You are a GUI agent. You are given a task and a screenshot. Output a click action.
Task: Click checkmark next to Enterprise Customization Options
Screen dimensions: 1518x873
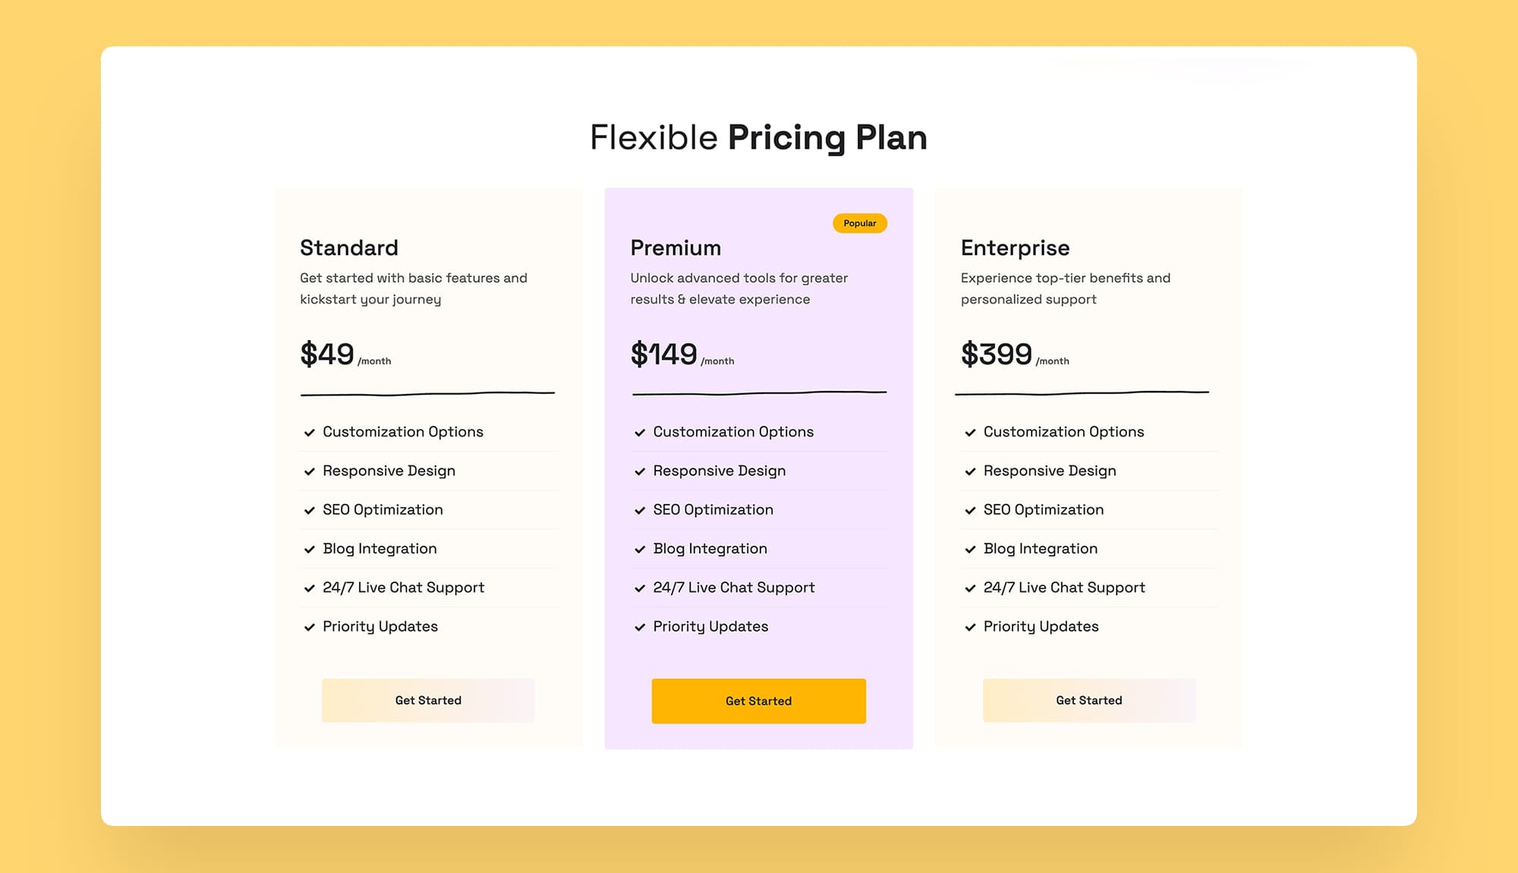970,433
